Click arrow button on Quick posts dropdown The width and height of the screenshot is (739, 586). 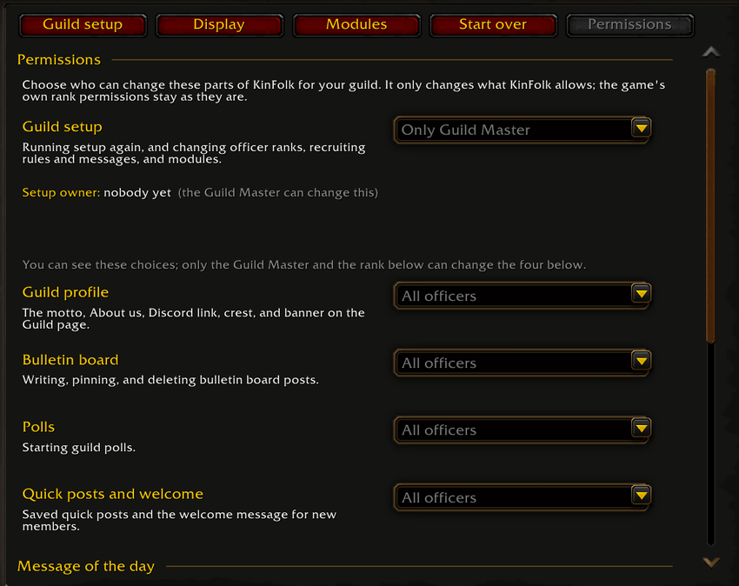[x=641, y=496]
